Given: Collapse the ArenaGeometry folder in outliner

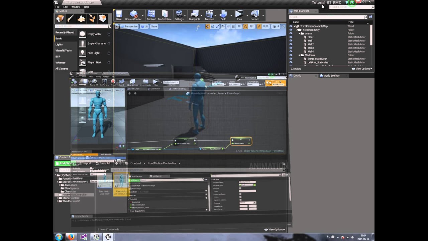Looking at the screenshot, I should 298,30.
